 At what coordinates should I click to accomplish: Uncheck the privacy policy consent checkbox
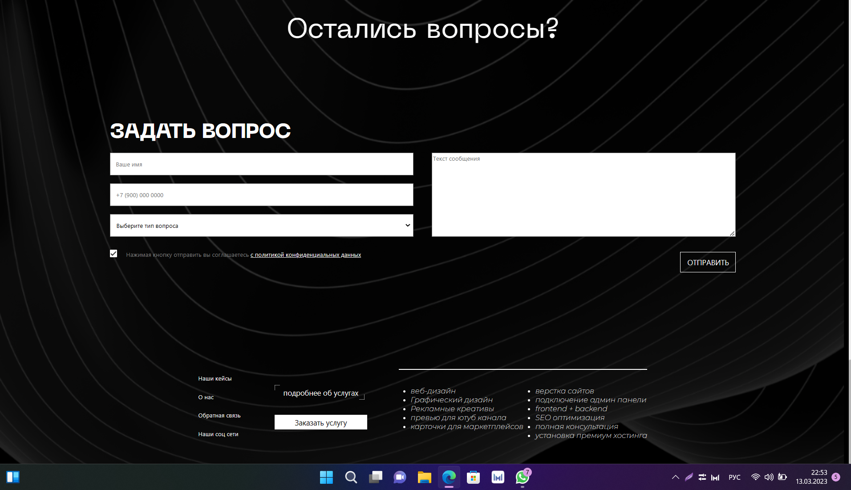[x=113, y=253]
